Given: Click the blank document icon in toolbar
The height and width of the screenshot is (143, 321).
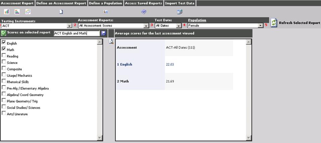Looking at the screenshot, I should 61,12.
